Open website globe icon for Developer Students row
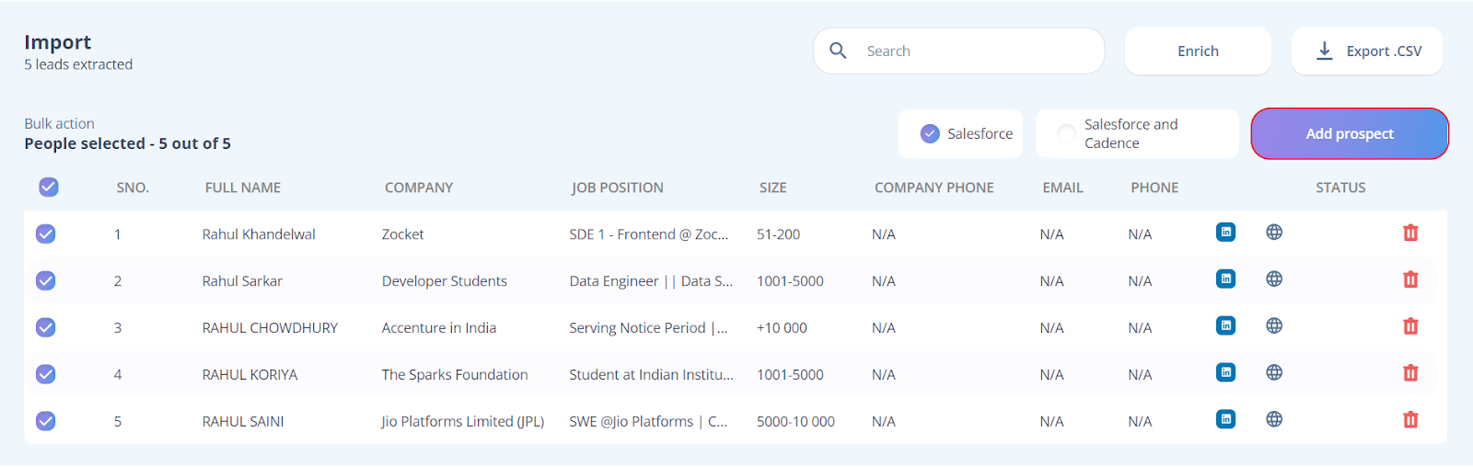 click(1274, 279)
